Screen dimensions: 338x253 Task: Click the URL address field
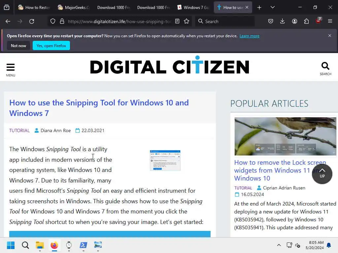click(119, 21)
